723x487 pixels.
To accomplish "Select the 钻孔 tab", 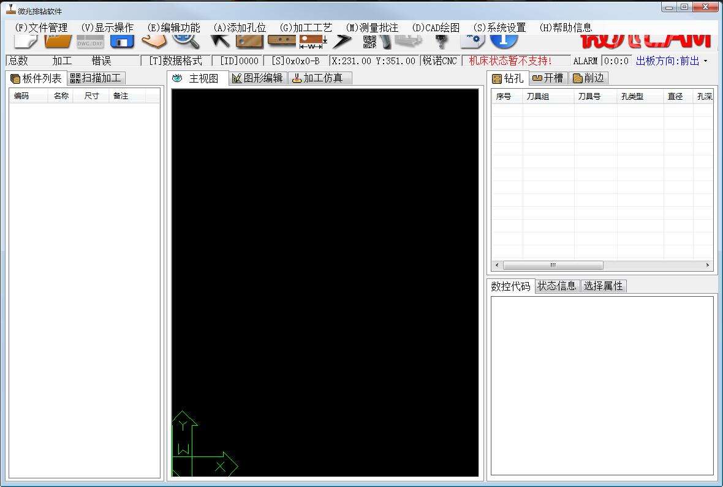I will [x=508, y=78].
